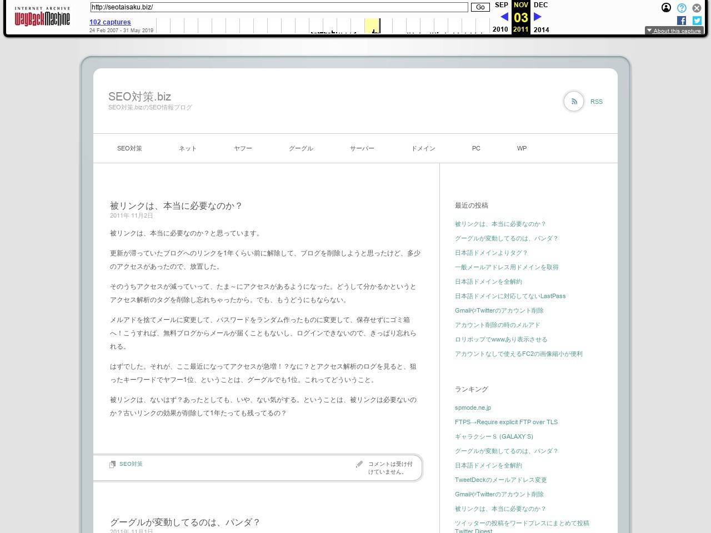Open the 102 captures link
The image size is (711, 533).
pyautogui.click(x=110, y=22)
